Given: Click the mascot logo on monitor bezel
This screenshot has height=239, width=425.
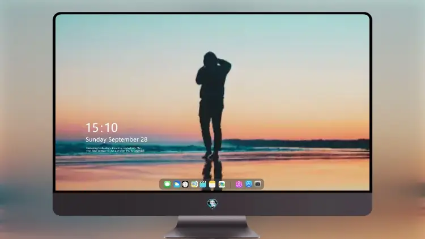Looking at the screenshot, I should [212, 203].
